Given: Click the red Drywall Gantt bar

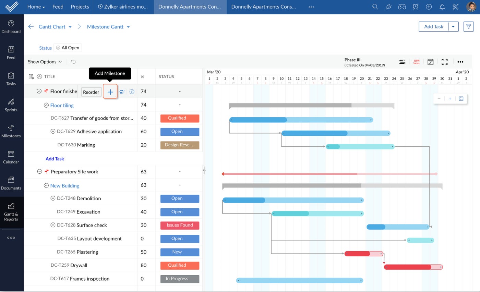Looking at the screenshot, I should (413, 267).
